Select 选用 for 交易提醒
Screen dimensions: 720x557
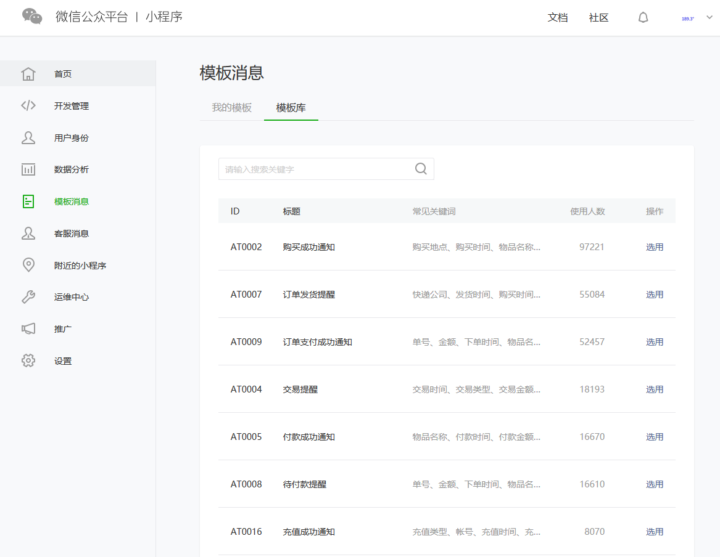point(655,389)
